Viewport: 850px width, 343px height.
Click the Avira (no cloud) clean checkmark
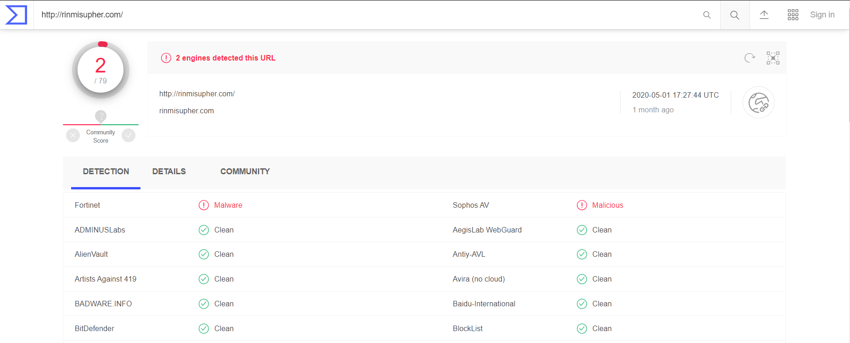(582, 279)
